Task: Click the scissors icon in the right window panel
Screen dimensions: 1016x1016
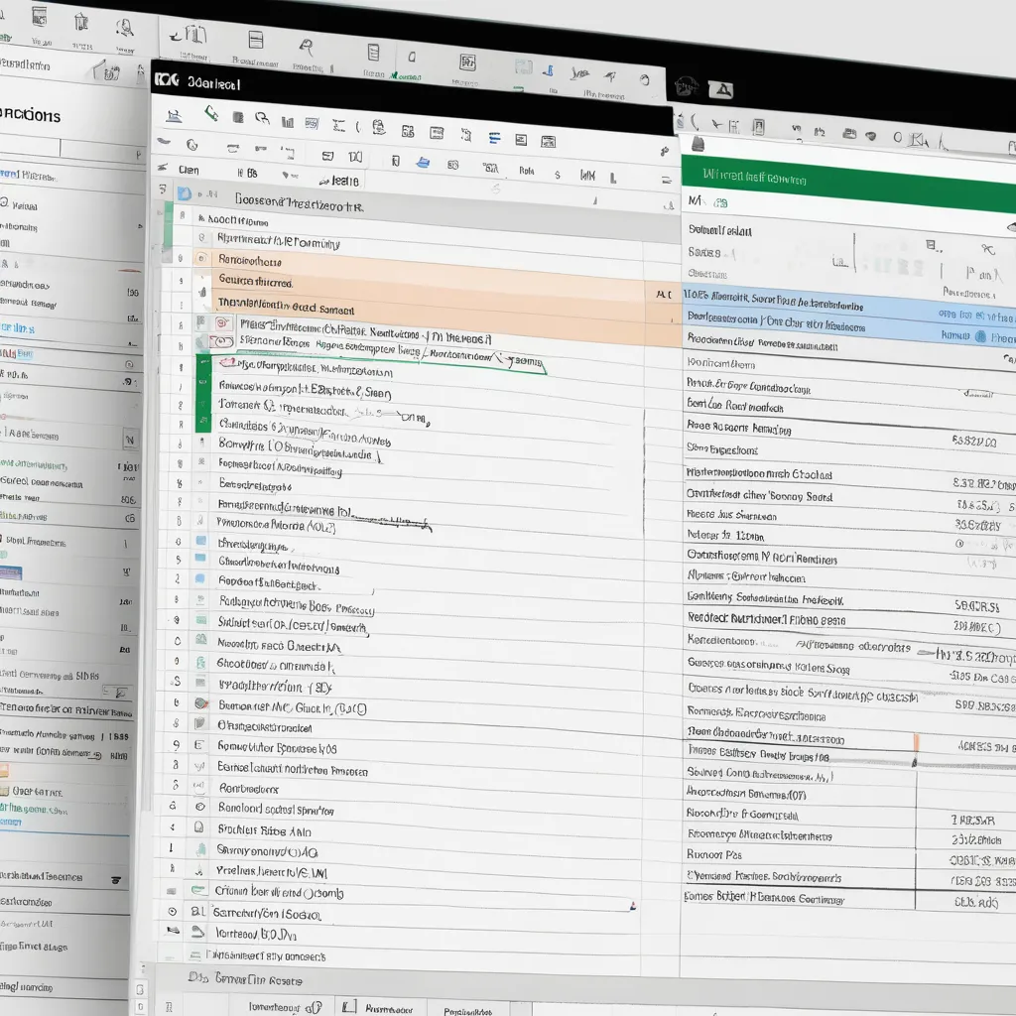Action: [x=987, y=249]
